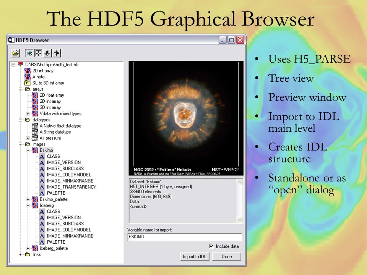
Task: Select PALETTE under Iceberg
Action: pos(56,242)
